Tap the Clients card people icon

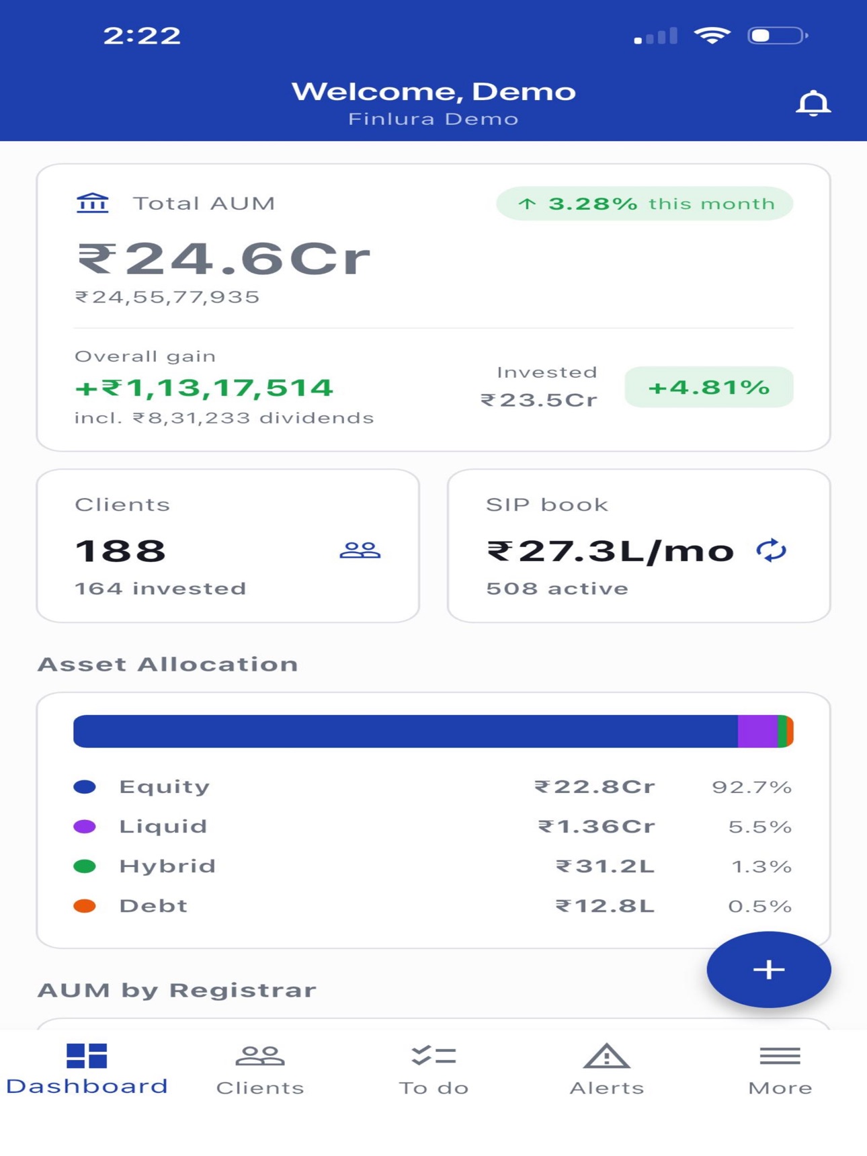coord(360,550)
